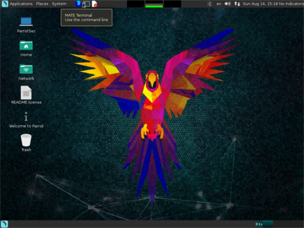Select the Welcome to Parrot info icon
Image resolution: width=304 pixels, height=228 pixels.
[x=26, y=120]
